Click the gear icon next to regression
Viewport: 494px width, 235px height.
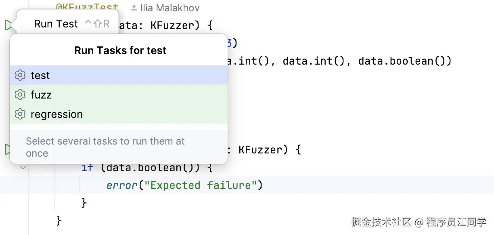tap(20, 114)
